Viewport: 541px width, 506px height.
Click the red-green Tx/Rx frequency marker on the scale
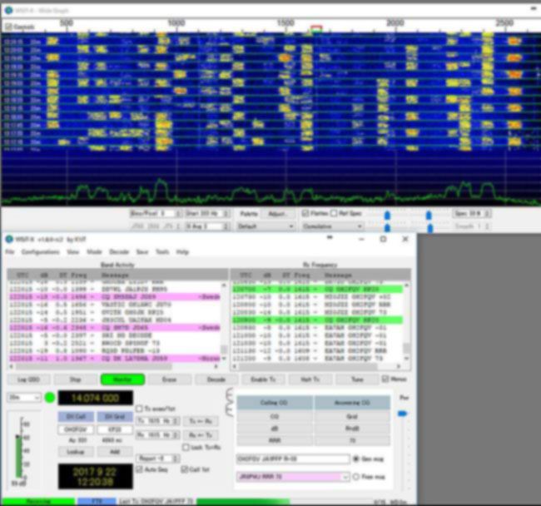(x=316, y=28)
